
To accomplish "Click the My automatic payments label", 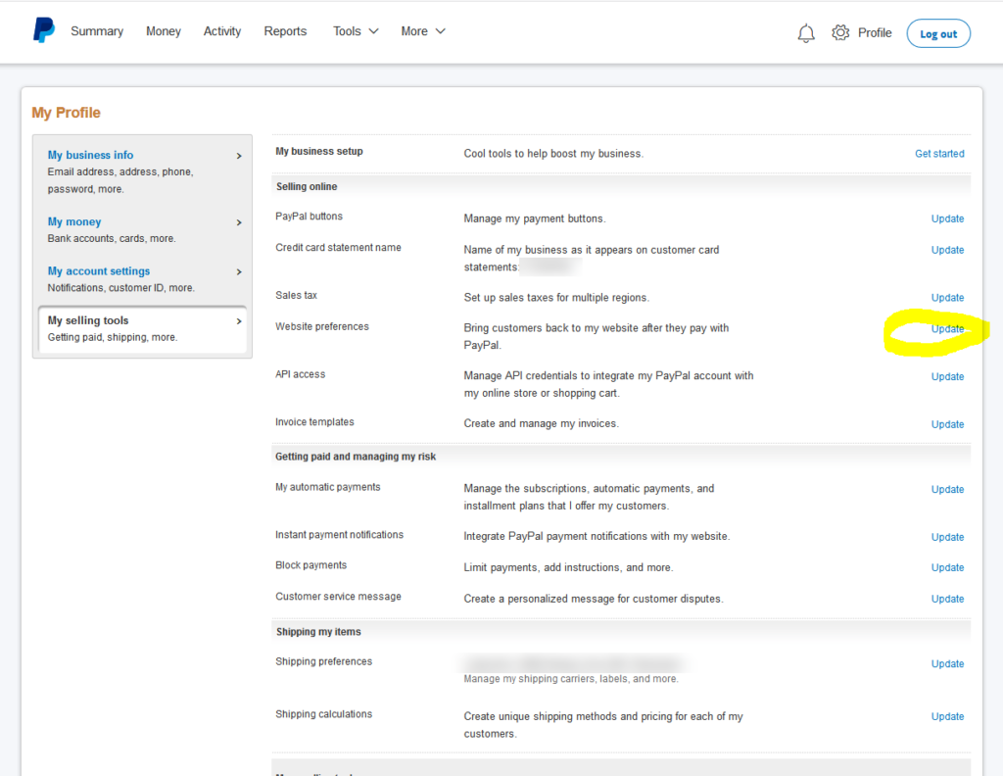I will (327, 487).
